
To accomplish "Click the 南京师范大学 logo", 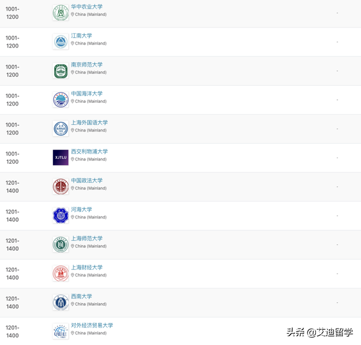I will (x=60, y=71).
